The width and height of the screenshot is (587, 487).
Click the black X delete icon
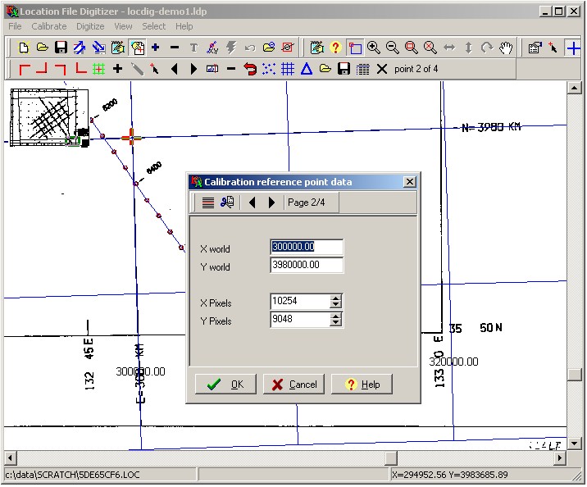coord(382,69)
